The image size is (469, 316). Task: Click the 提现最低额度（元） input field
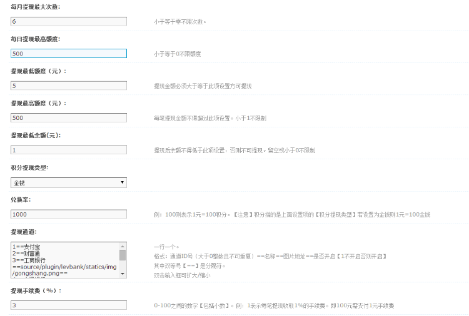69,86
